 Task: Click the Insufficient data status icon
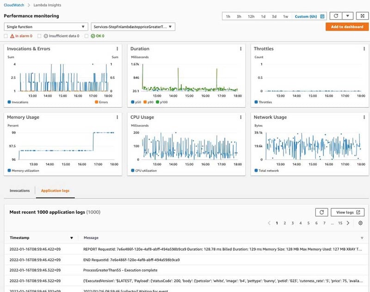pyautogui.click(x=46, y=36)
